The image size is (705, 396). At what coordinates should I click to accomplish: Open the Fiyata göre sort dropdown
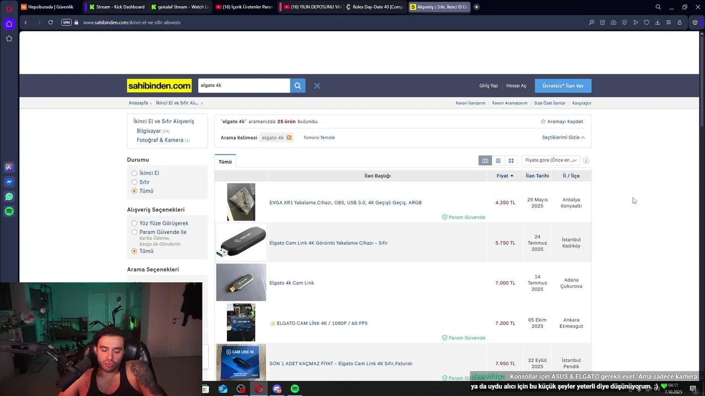551,161
